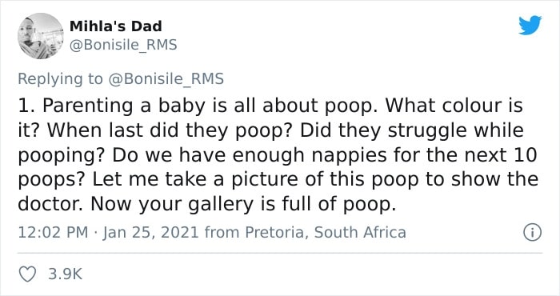Like the tweet with the heart icon
The image size is (560, 296).
27,274
